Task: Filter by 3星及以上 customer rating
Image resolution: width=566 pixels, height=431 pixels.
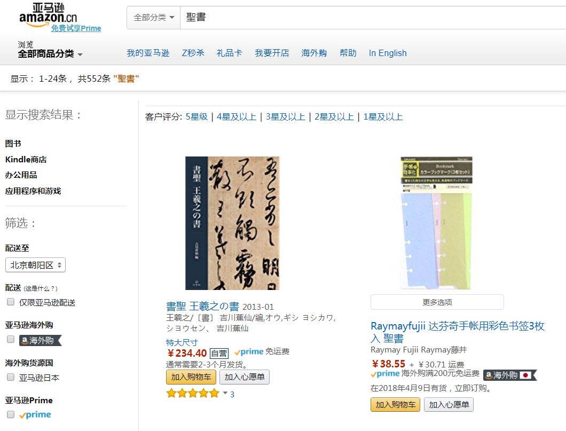Action: pyautogui.click(x=286, y=117)
